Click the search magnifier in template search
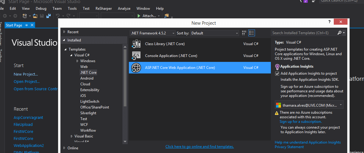Image resolution: width=364 pixels, height=153 pixels. pyautogui.click(x=339, y=33)
